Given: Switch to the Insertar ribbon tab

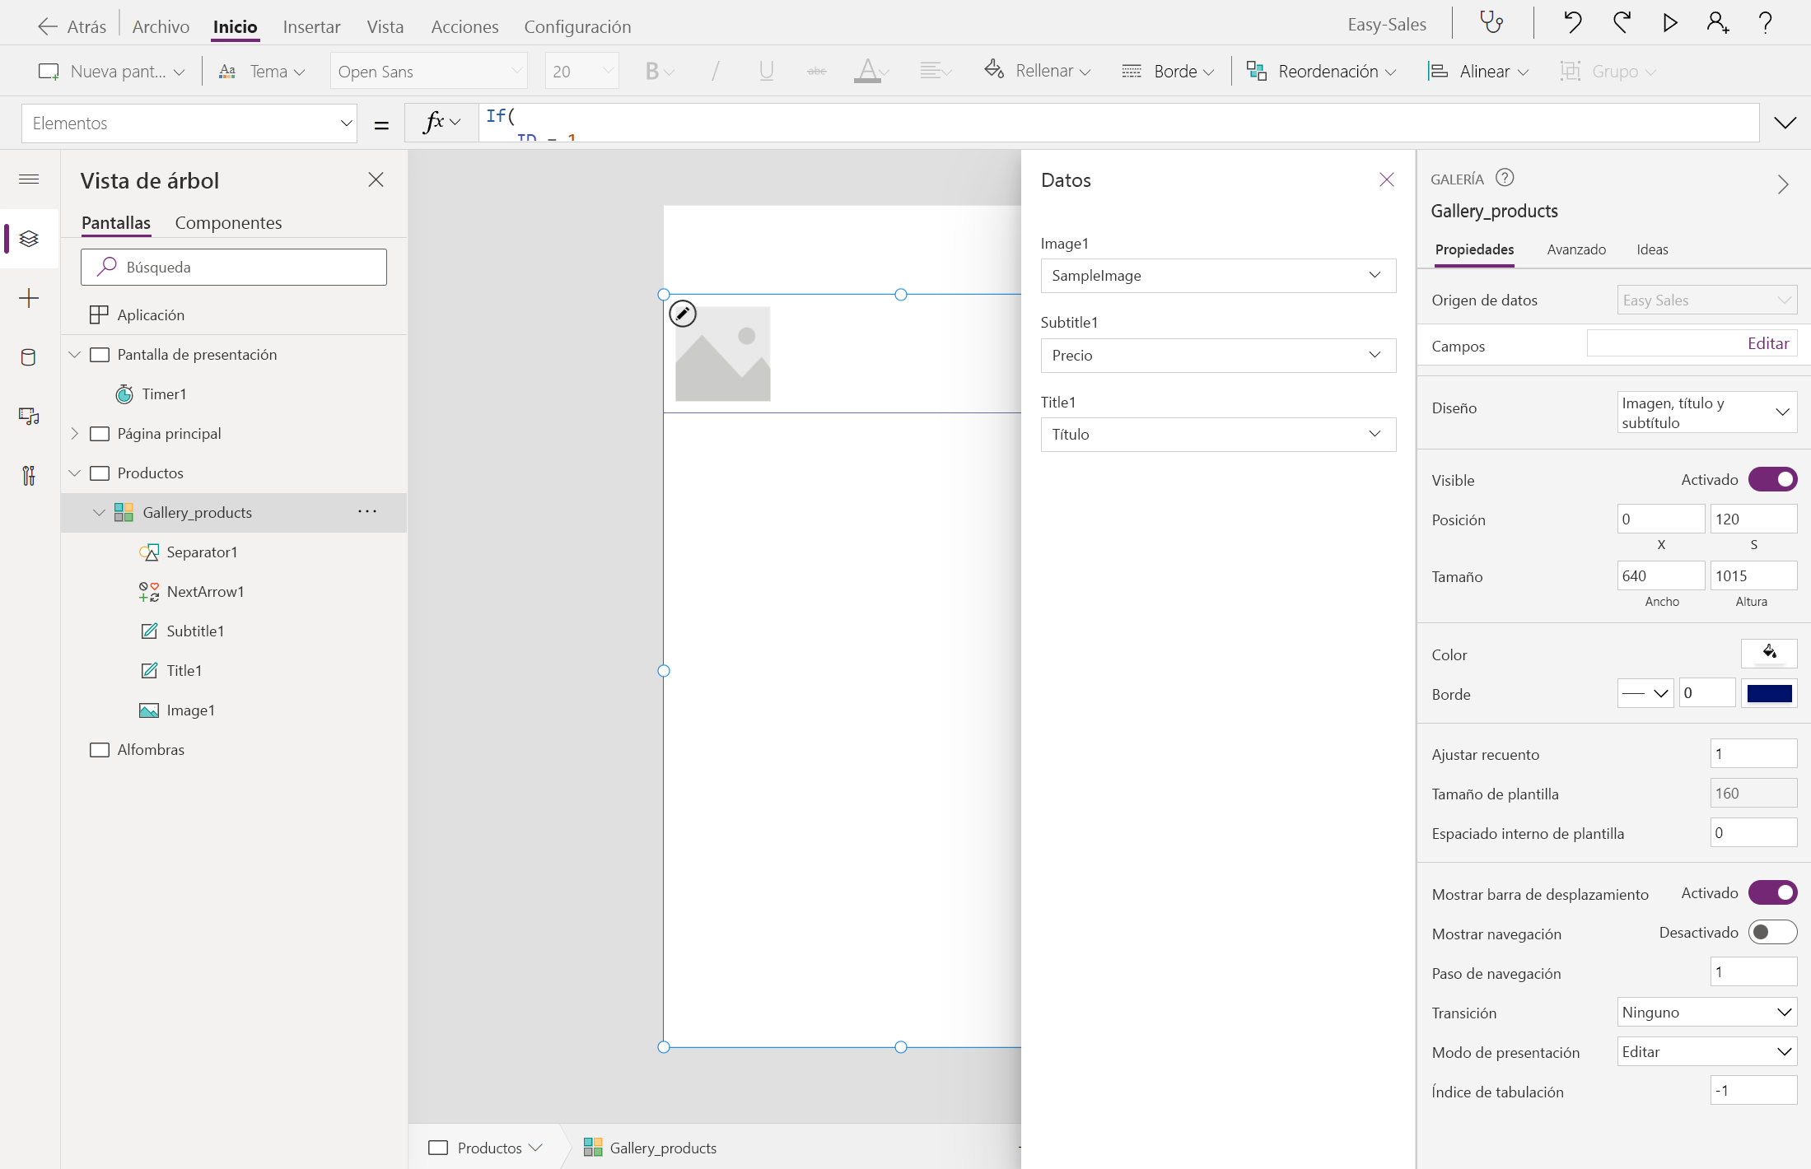Looking at the screenshot, I should [x=310, y=26].
